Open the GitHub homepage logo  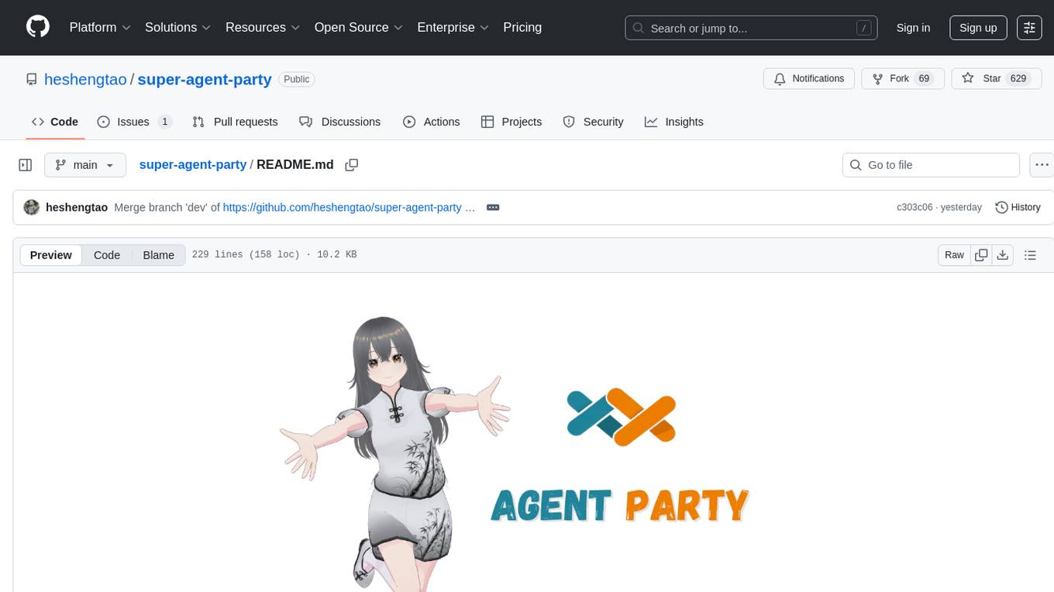pyautogui.click(x=38, y=27)
